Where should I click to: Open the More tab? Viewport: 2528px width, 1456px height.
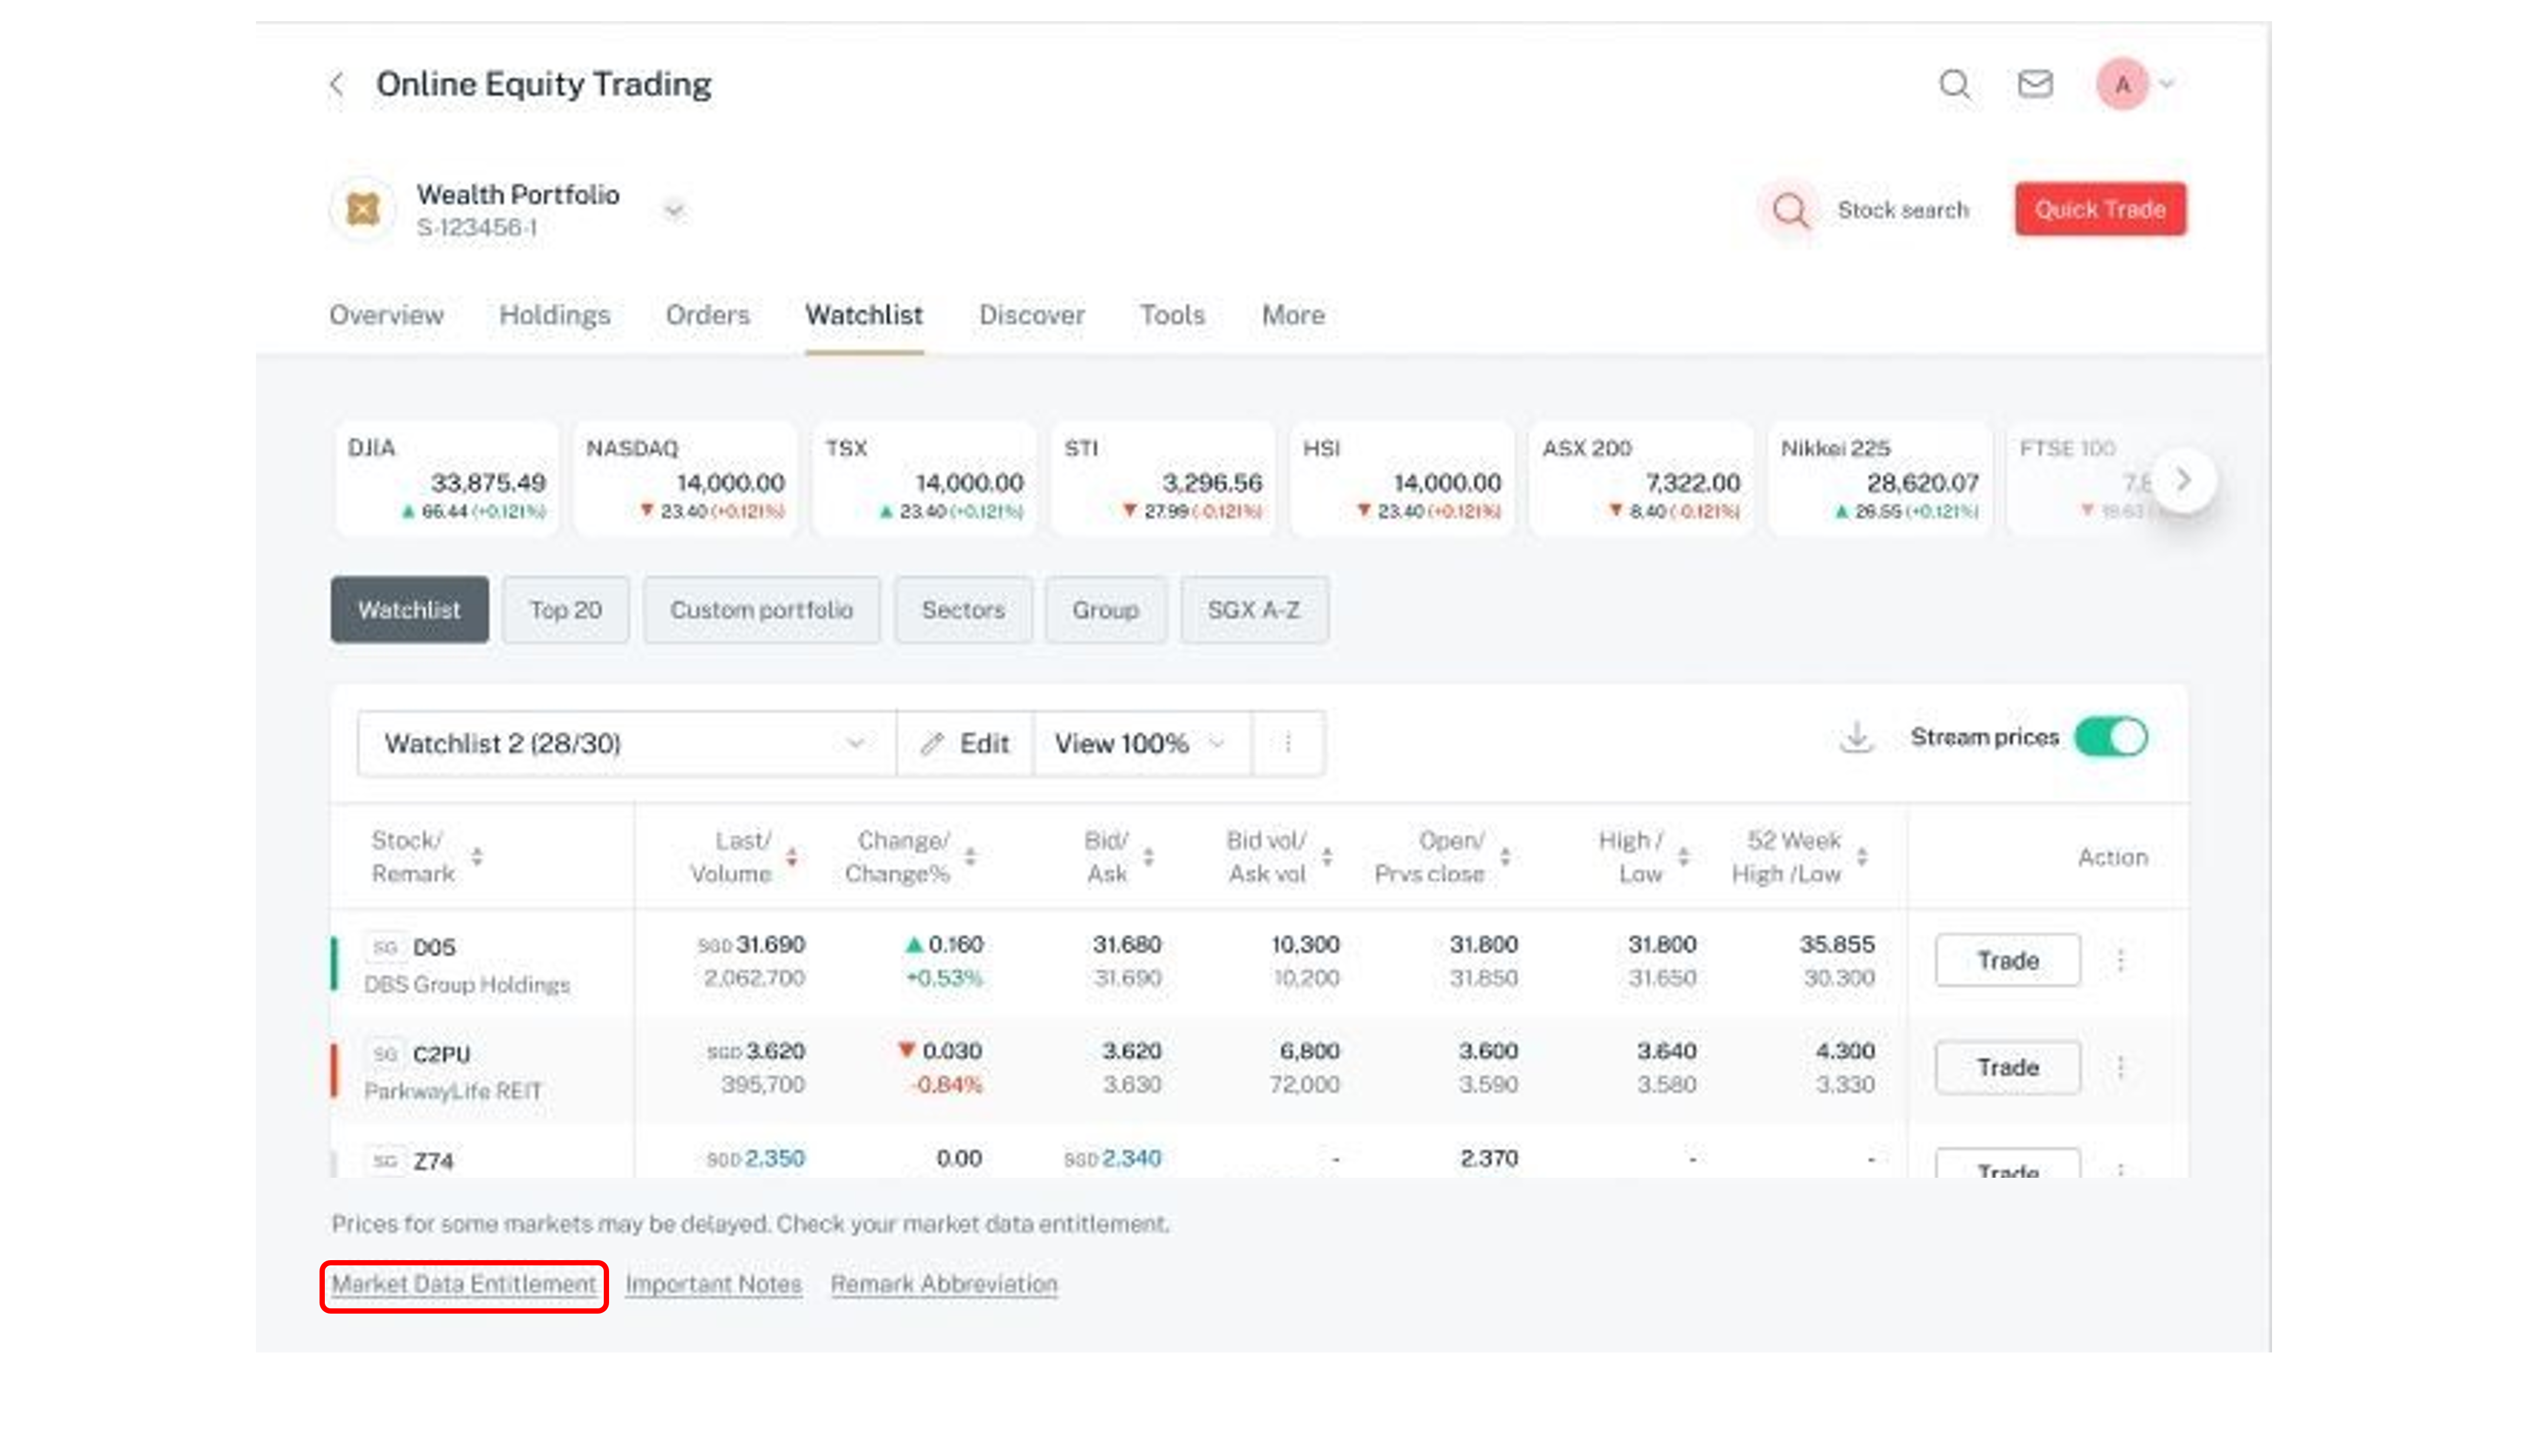(x=1293, y=315)
